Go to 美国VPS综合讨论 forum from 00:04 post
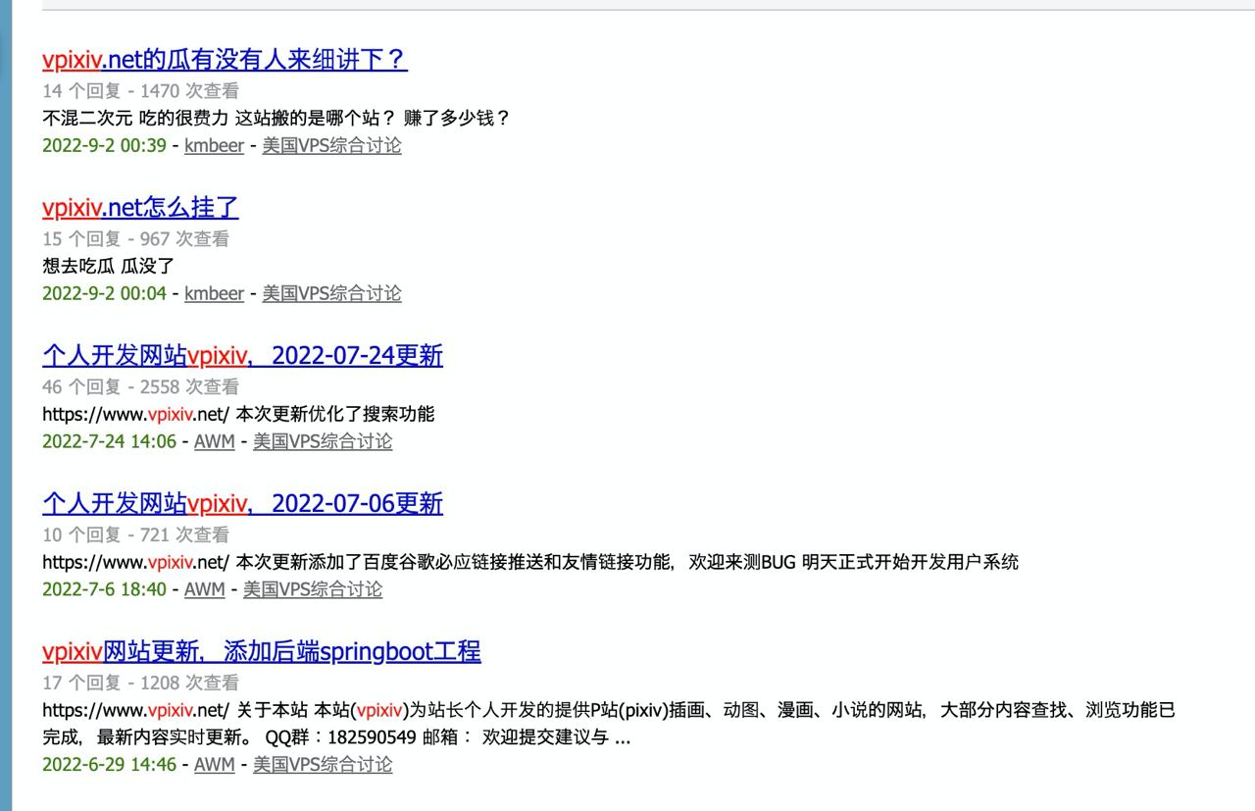 [x=331, y=294]
